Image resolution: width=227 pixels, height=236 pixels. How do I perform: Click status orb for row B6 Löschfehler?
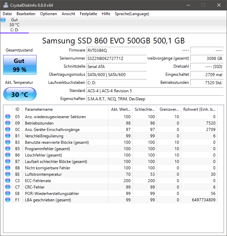pos(8,155)
